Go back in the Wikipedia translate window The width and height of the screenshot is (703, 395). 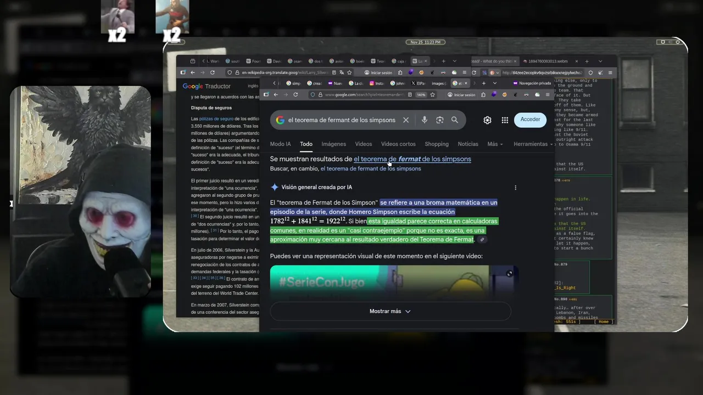(192, 72)
